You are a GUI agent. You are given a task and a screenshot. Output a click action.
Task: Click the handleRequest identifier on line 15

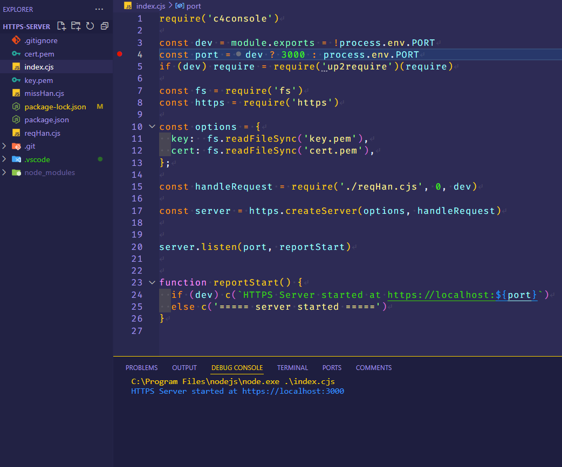pos(234,187)
